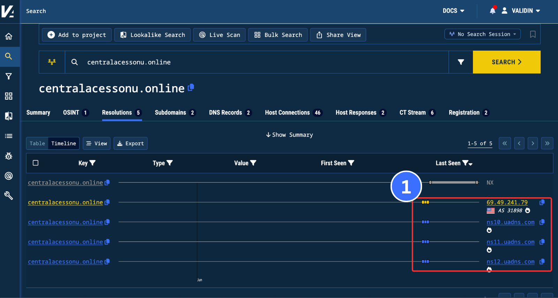Open the OSINT tab
The image size is (558, 298).
tap(76, 113)
